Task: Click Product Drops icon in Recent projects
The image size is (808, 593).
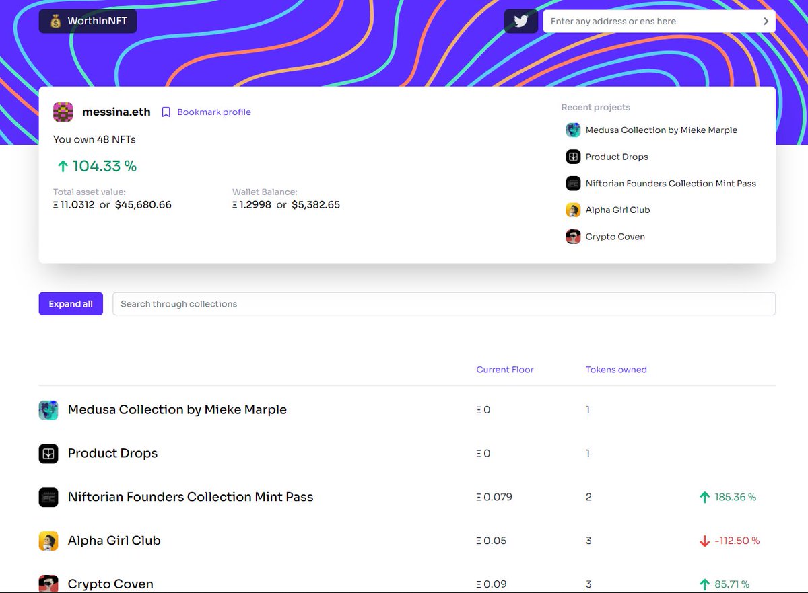Action: point(573,157)
